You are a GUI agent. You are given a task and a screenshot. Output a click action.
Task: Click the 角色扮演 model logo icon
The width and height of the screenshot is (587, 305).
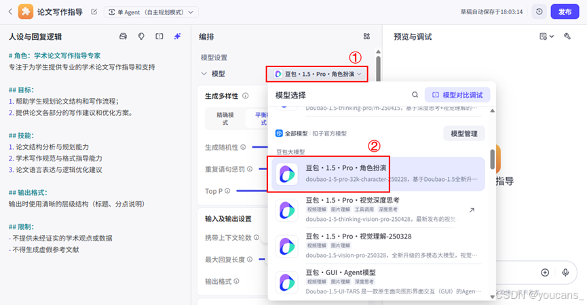(287, 174)
